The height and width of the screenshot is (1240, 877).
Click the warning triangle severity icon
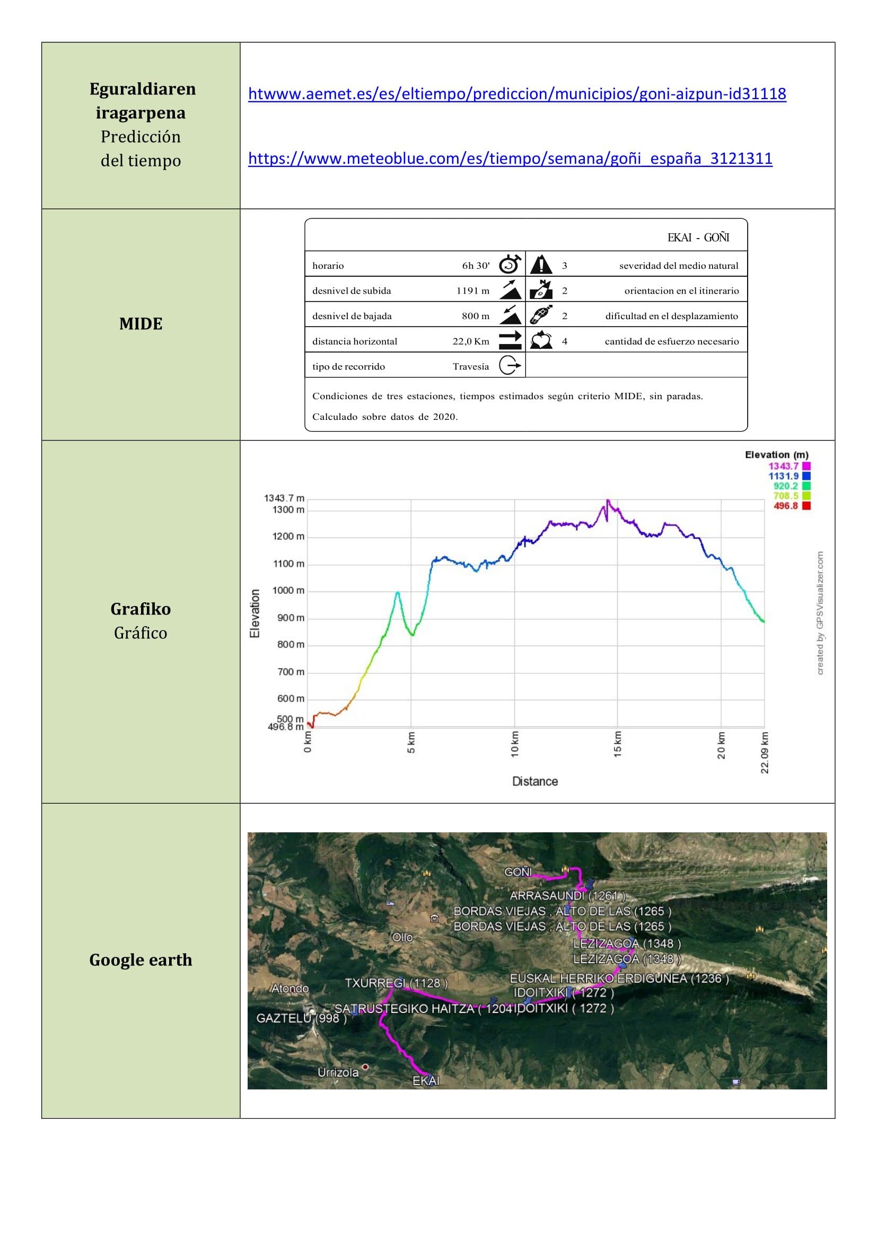click(x=540, y=265)
